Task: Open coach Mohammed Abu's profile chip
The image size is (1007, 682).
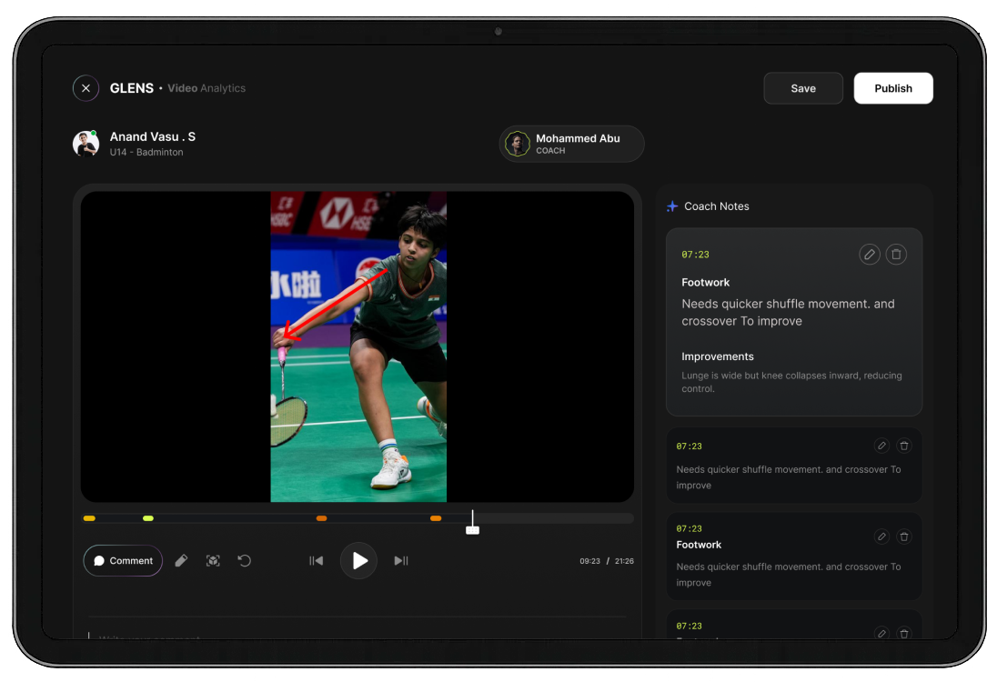Action: [571, 144]
